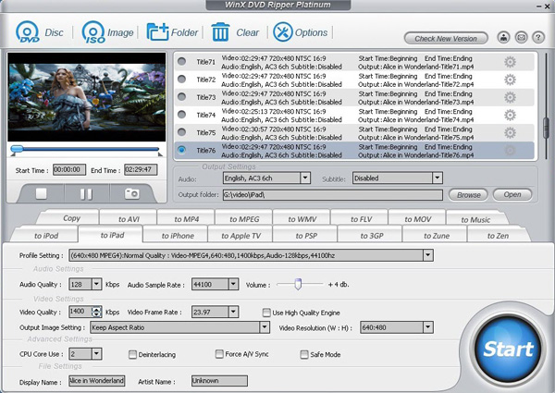Image resolution: width=555 pixels, height=393 pixels.
Task: Switch to the to Apple TV tab
Action: tap(240, 235)
